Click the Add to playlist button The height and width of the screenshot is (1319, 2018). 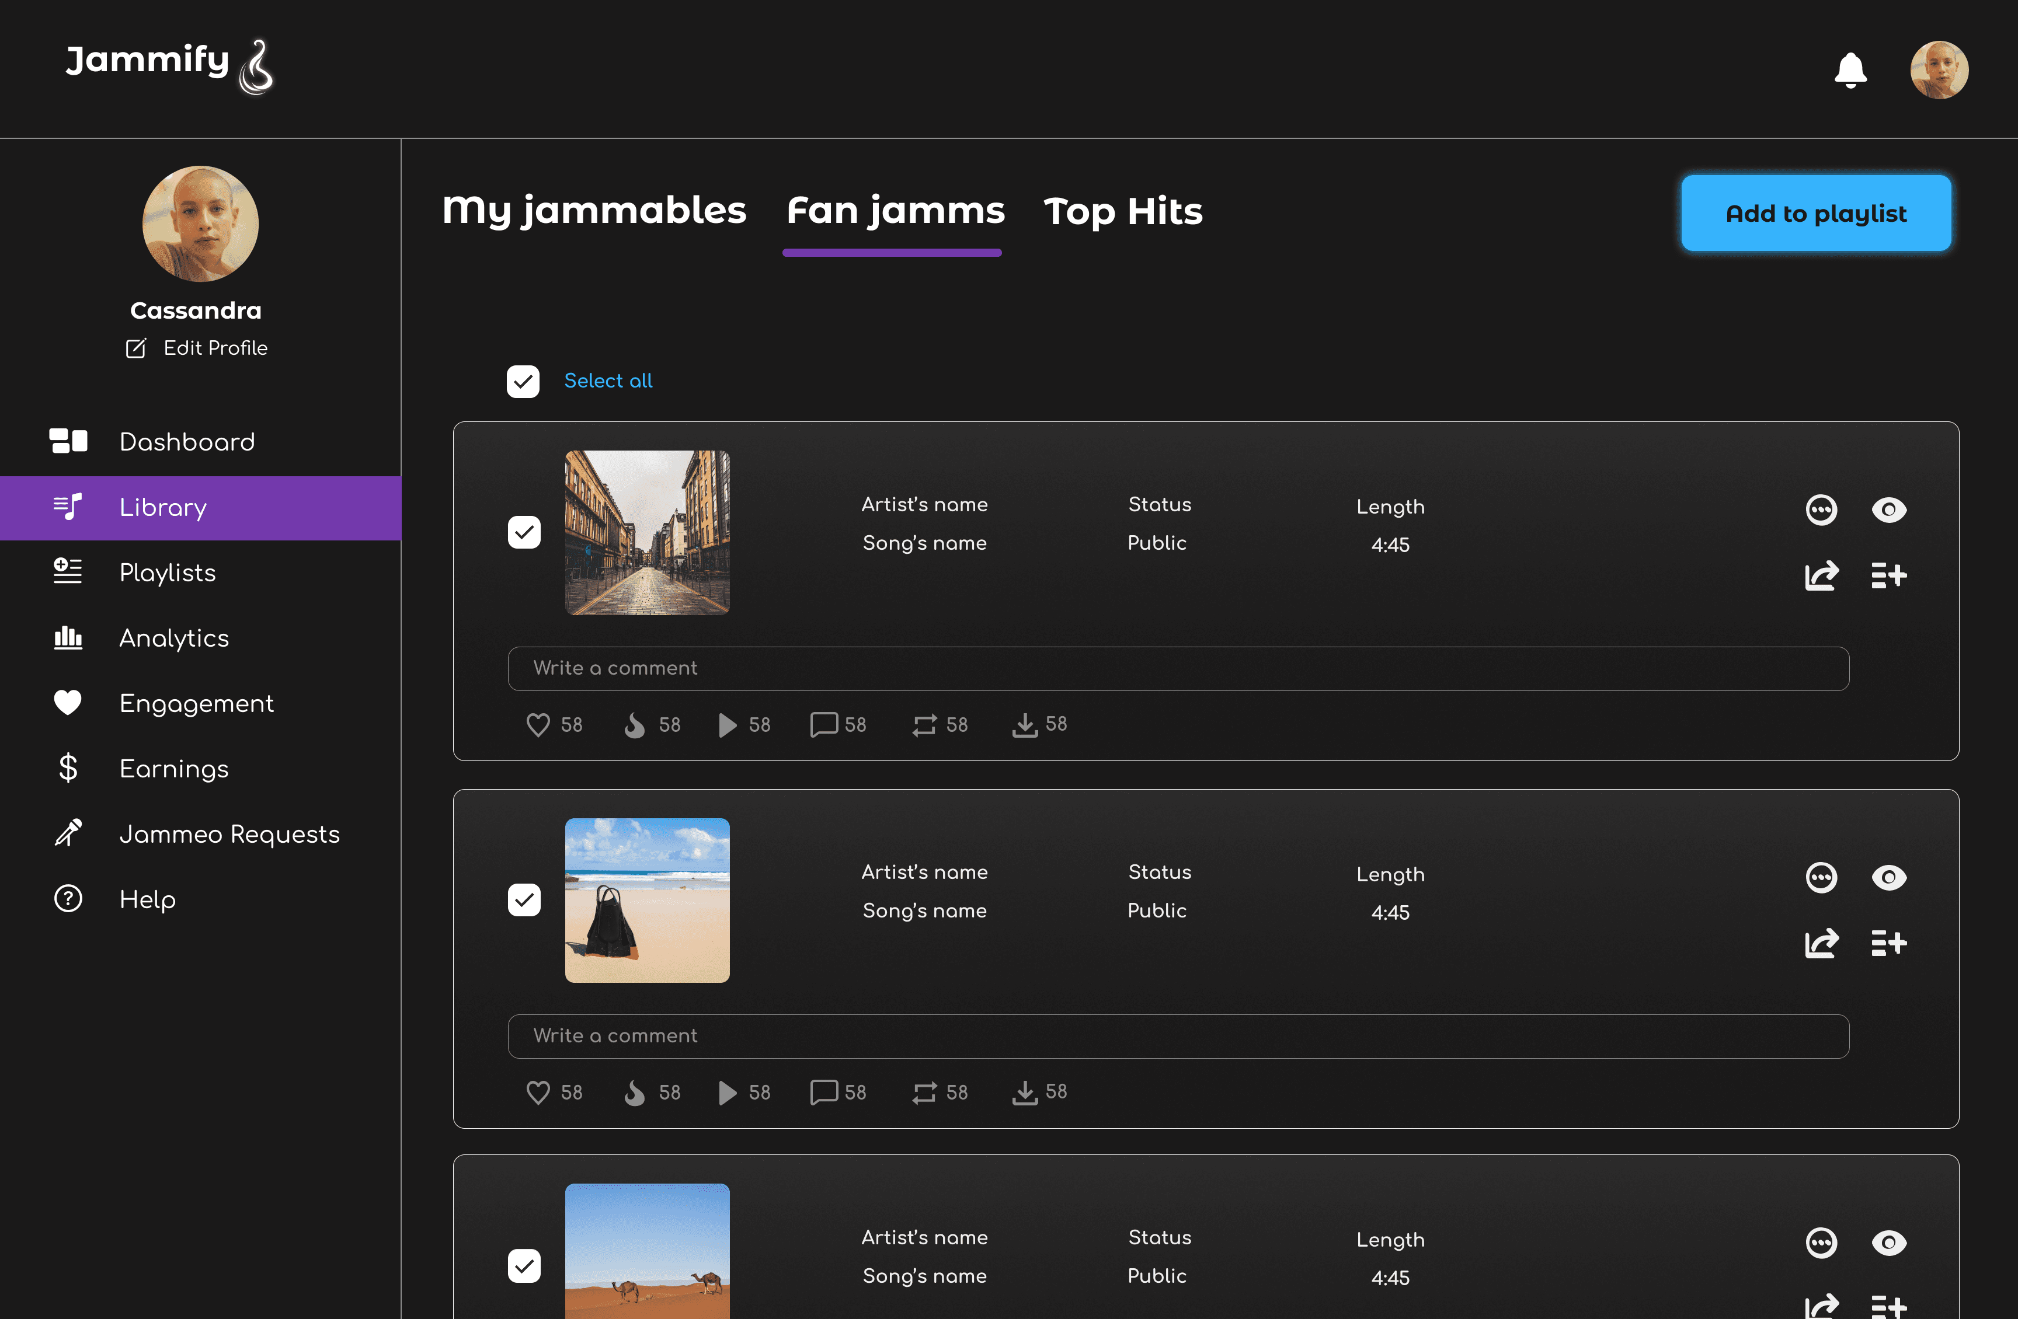(1816, 213)
